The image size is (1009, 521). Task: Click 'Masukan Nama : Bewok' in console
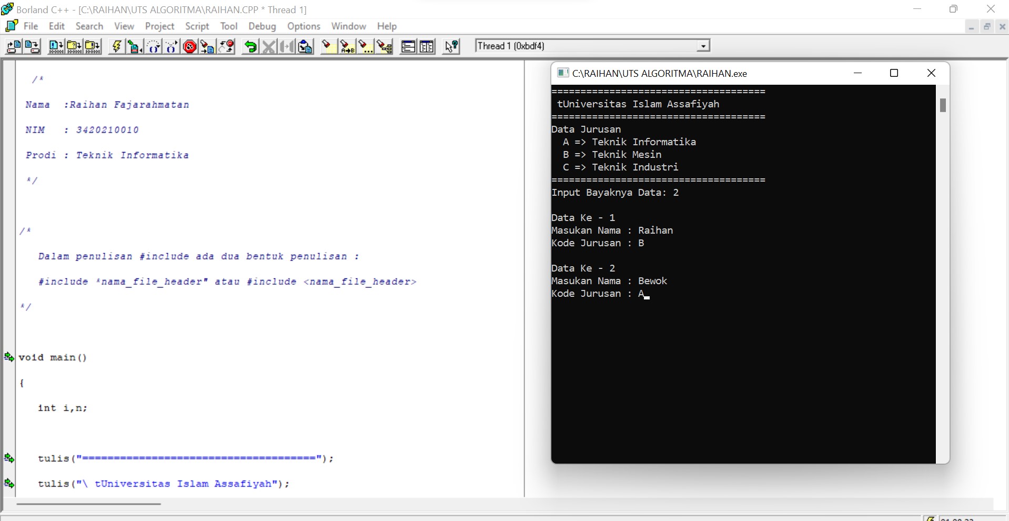609,281
